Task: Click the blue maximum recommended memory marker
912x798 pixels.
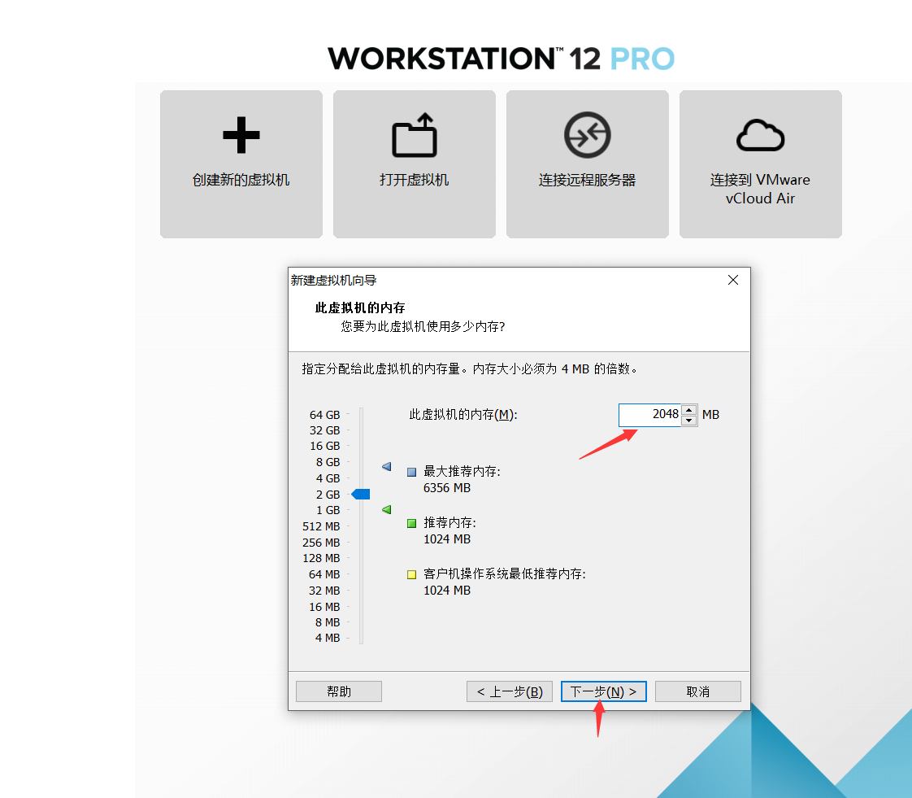Action: pyautogui.click(x=387, y=466)
